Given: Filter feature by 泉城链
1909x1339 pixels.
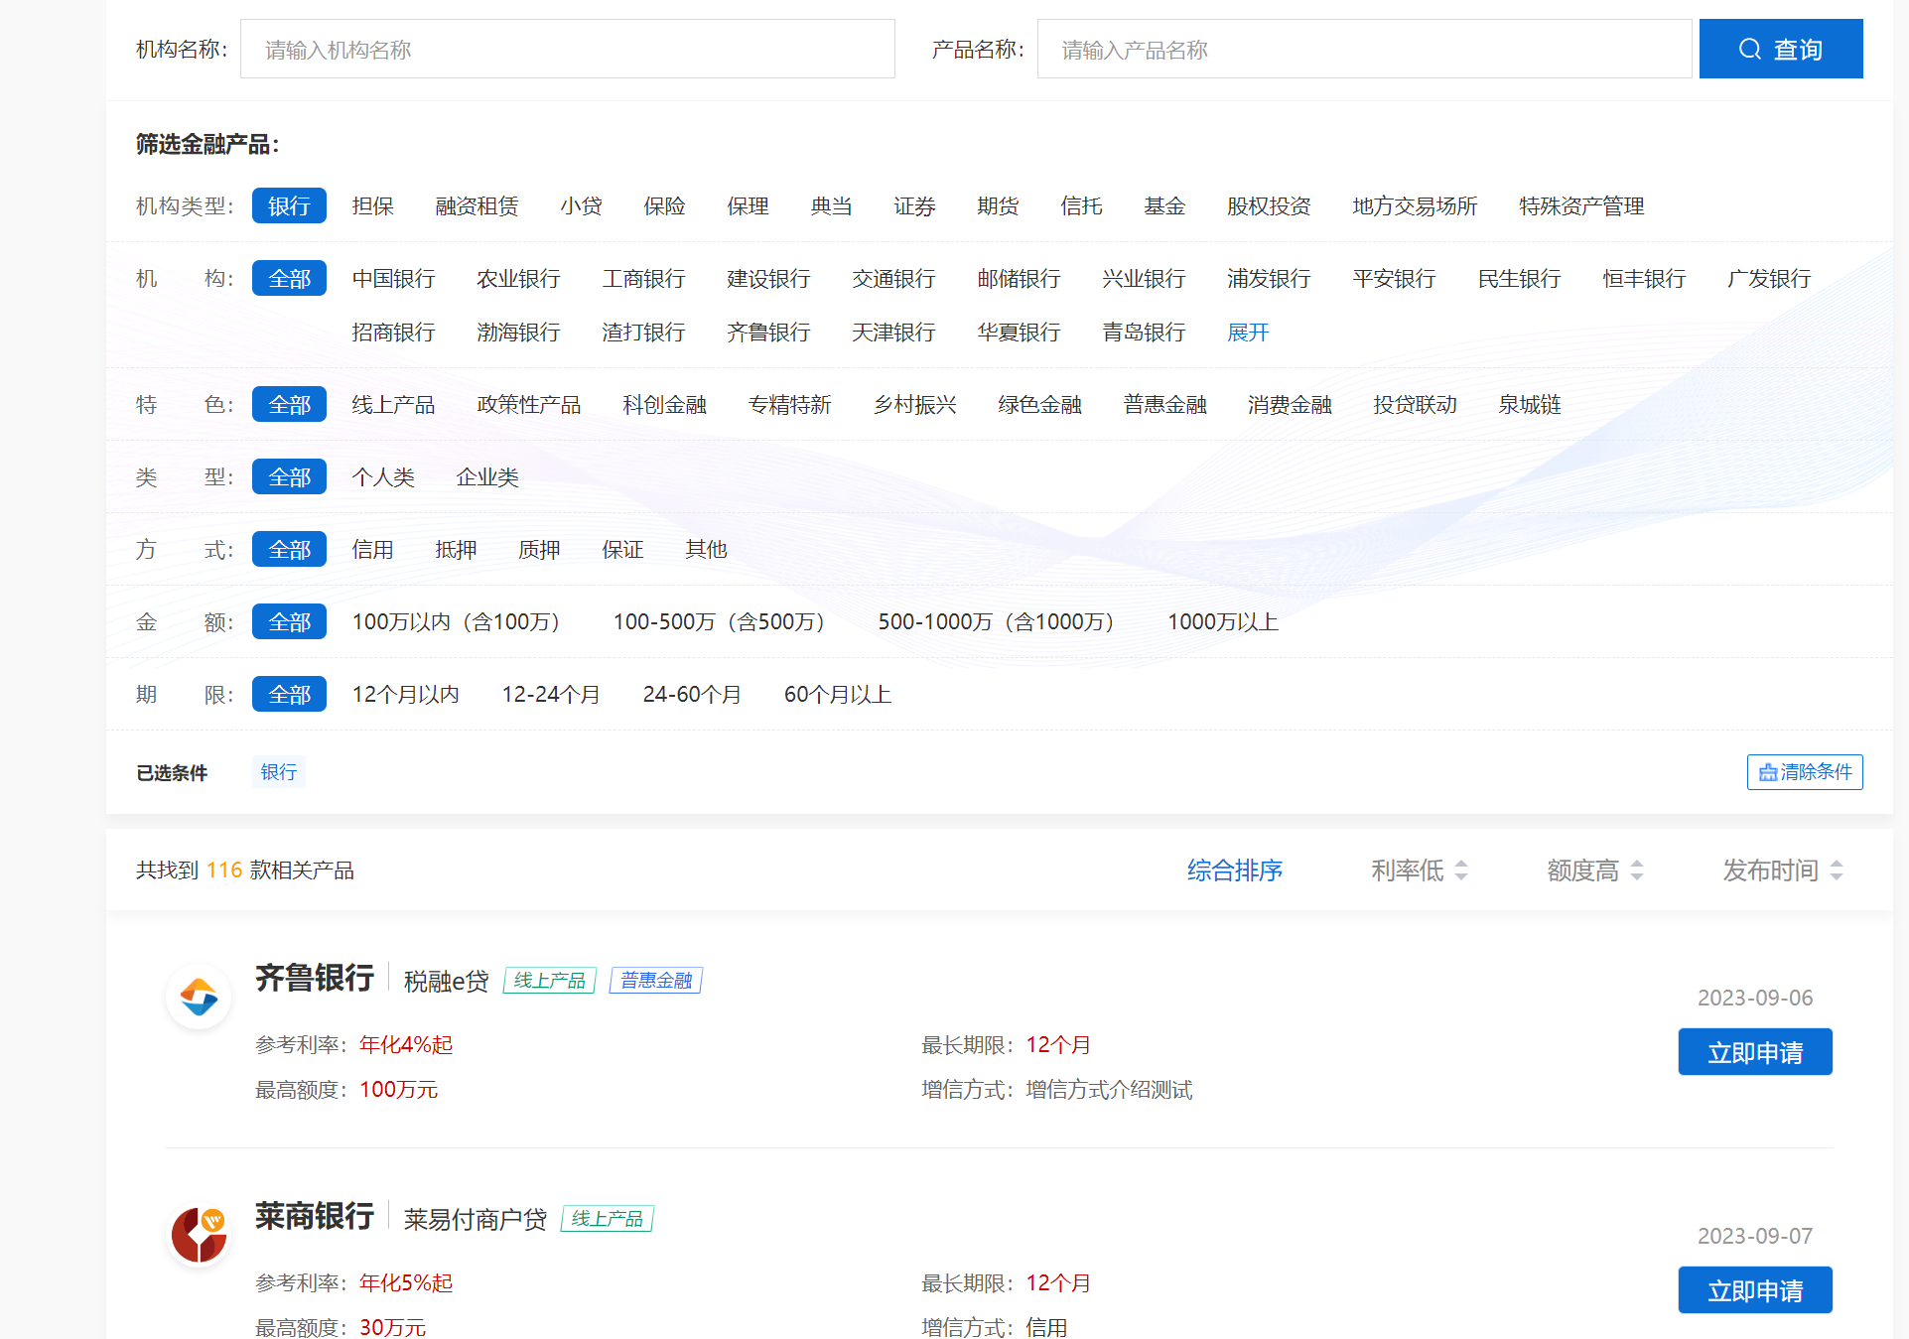Looking at the screenshot, I should click(x=1530, y=404).
